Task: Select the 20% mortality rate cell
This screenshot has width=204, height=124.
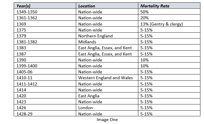Action: (145, 18)
